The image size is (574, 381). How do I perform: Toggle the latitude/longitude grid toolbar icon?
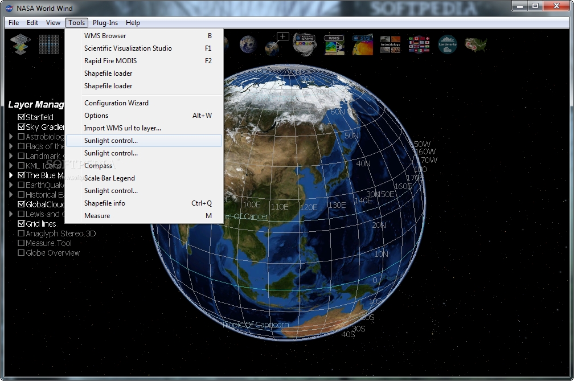[x=49, y=44]
